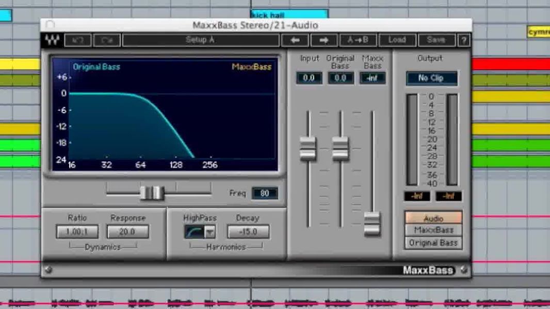Click the MaxxBass logo text at bottom
This screenshot has height=309, width=550.
pyautogui.click(x=428, y=270)
